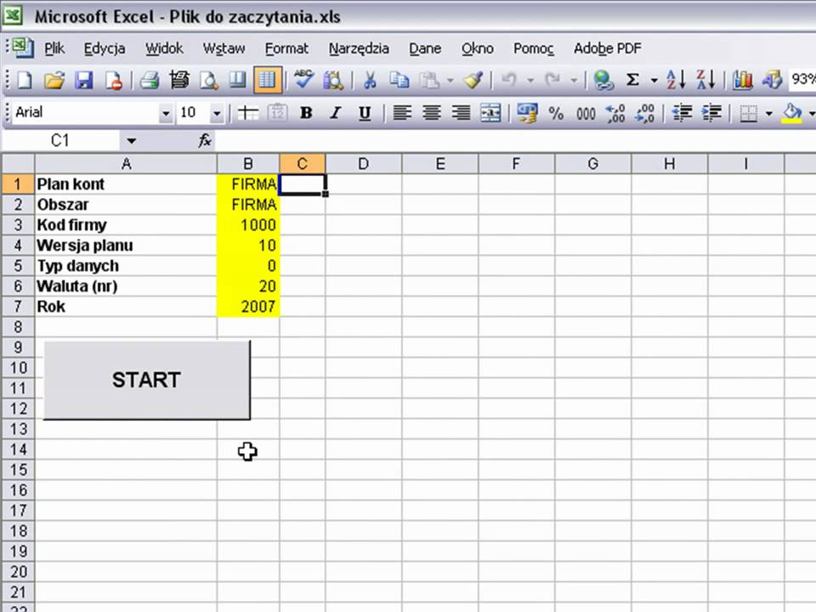Open the AutoSum functions dropdown arrow
816x612 pixels.
tap(654, 80)
